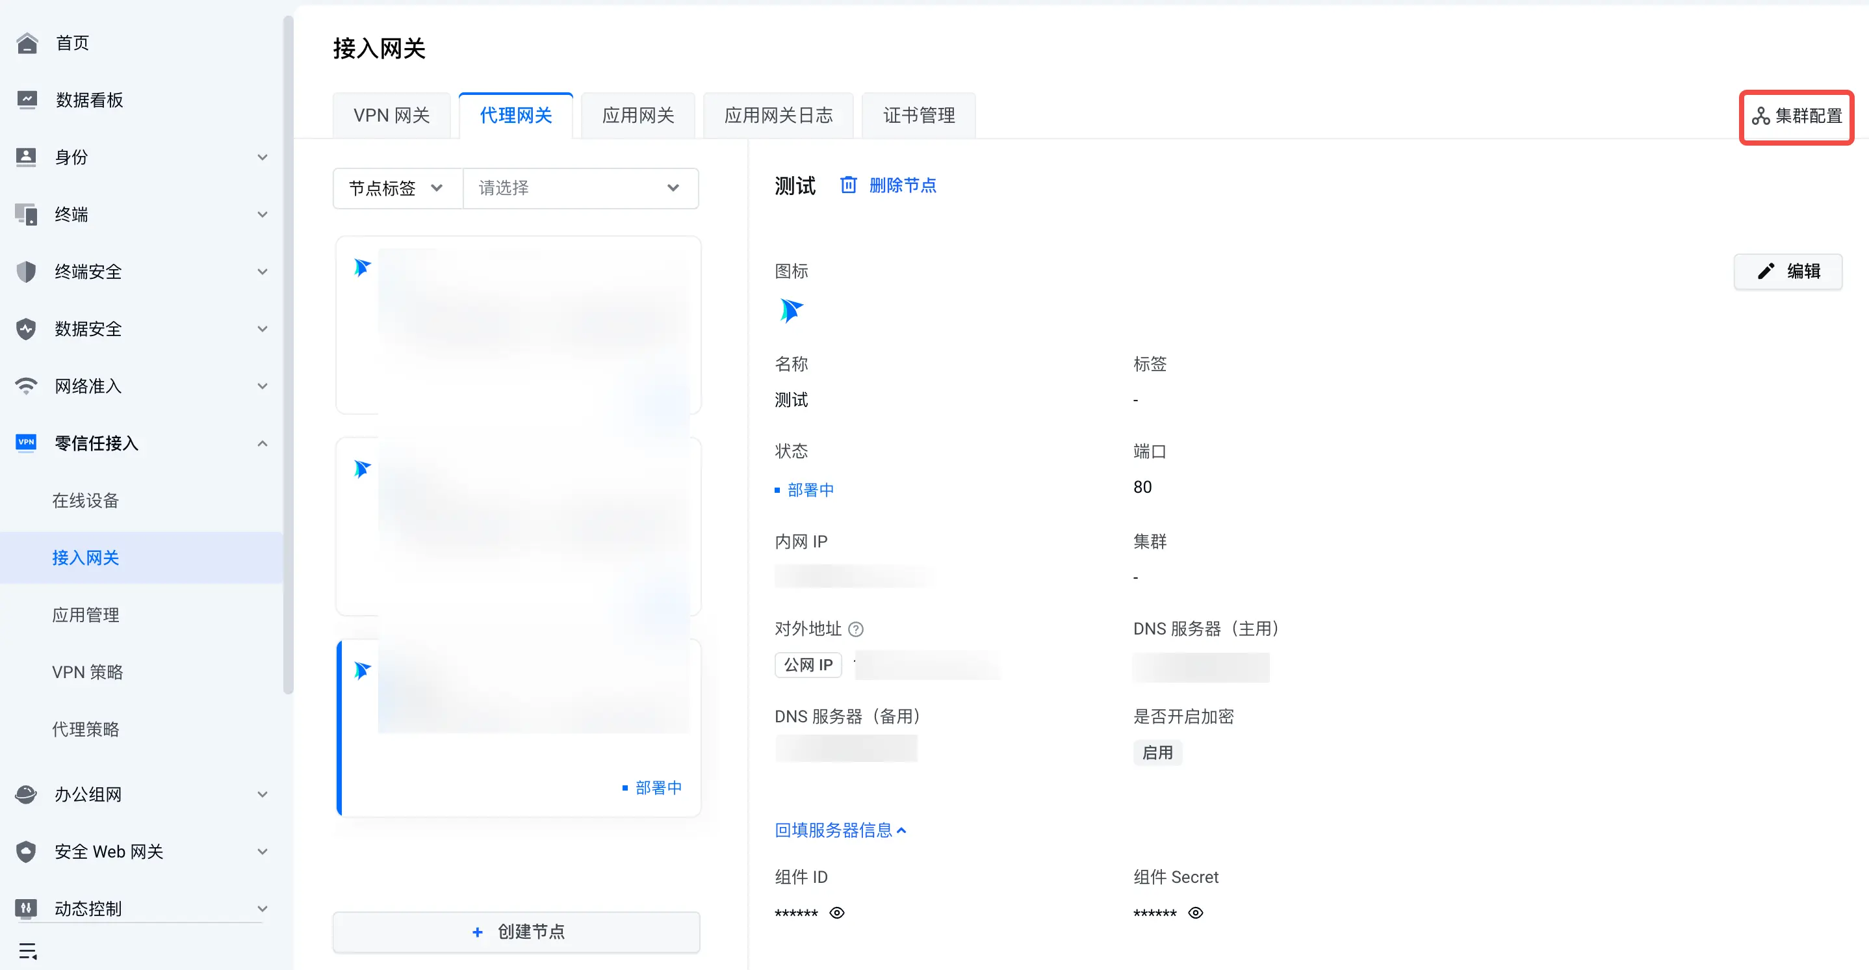Click the 集群配置 cluster icon
The image size is (1869, 970).
1761,116
